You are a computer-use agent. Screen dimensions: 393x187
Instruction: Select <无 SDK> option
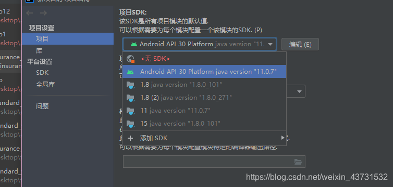pos(204,59)
